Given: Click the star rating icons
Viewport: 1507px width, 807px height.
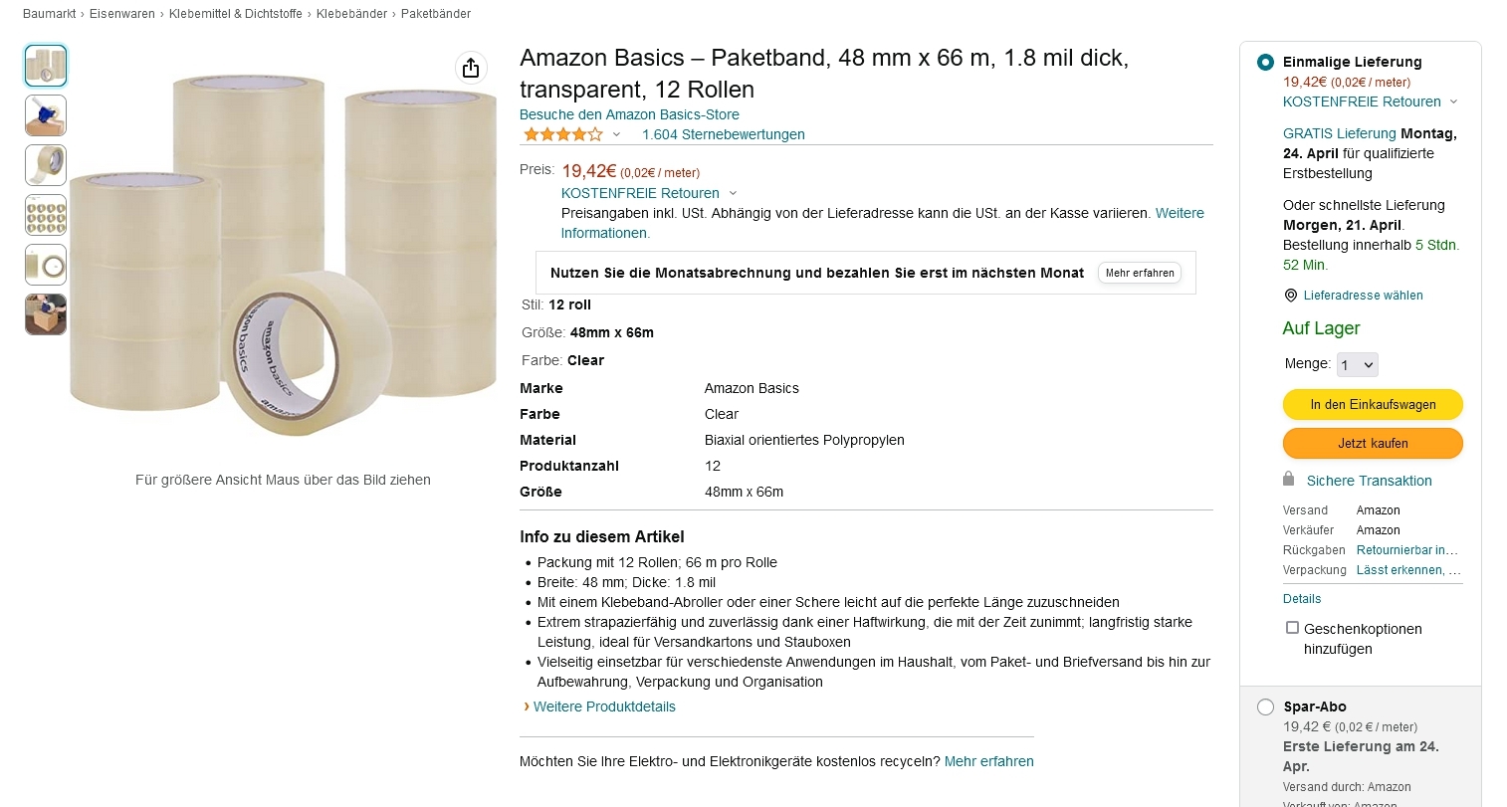Looking at the screenshot, I should [562, 134].
